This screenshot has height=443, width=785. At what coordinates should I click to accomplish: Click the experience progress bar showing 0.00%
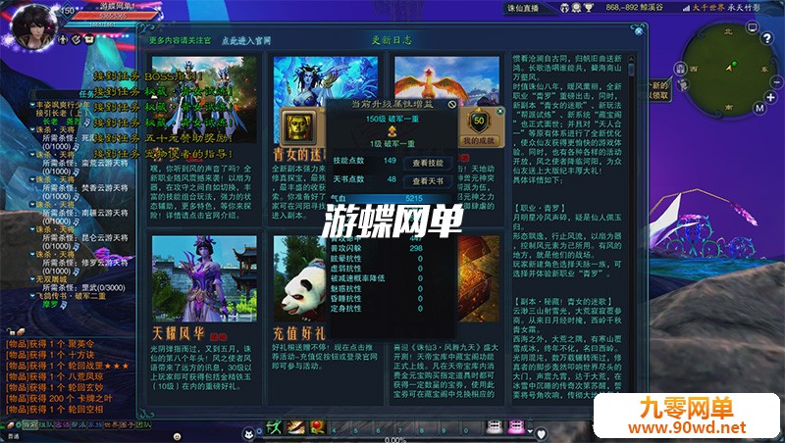pos(395,439)
